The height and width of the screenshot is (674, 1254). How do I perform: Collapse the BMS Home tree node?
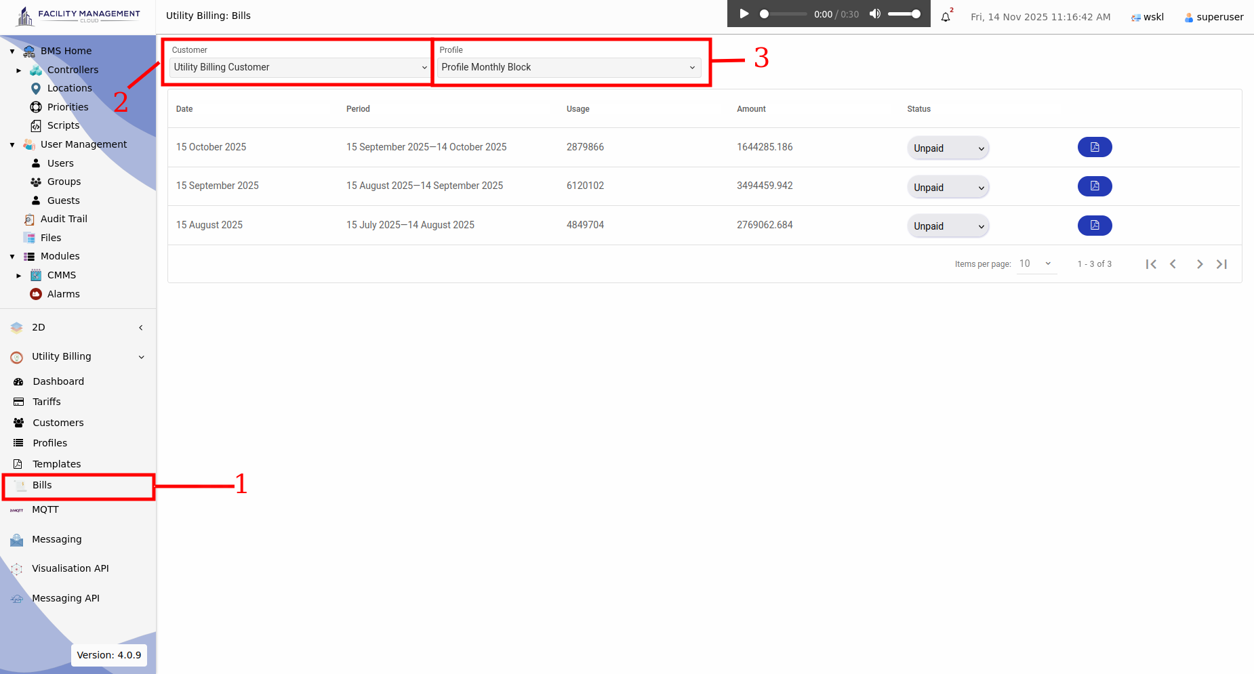pyautogui.click(x=12, y=51)
